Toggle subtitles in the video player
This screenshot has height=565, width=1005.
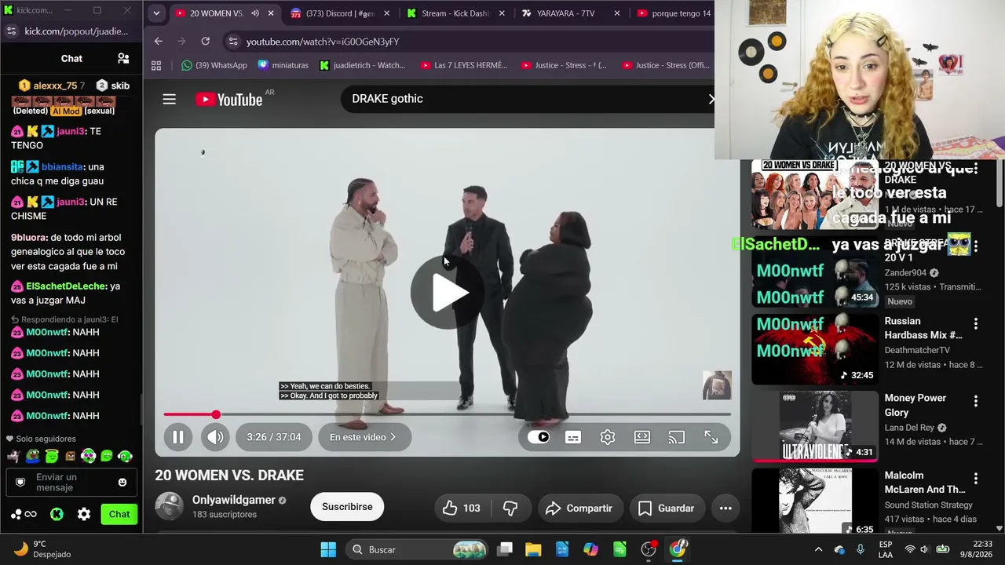point(573,437)
